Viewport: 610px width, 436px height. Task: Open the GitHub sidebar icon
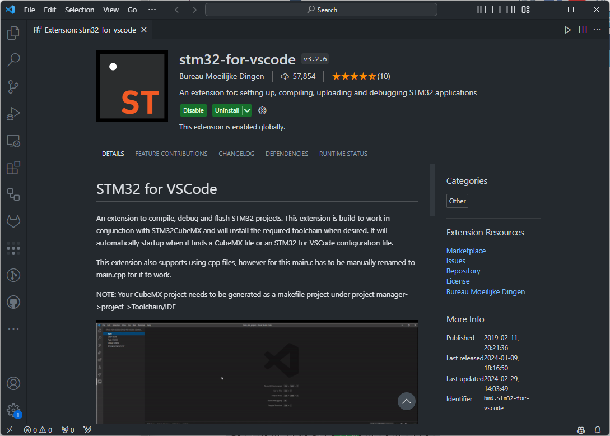point(13,302)
